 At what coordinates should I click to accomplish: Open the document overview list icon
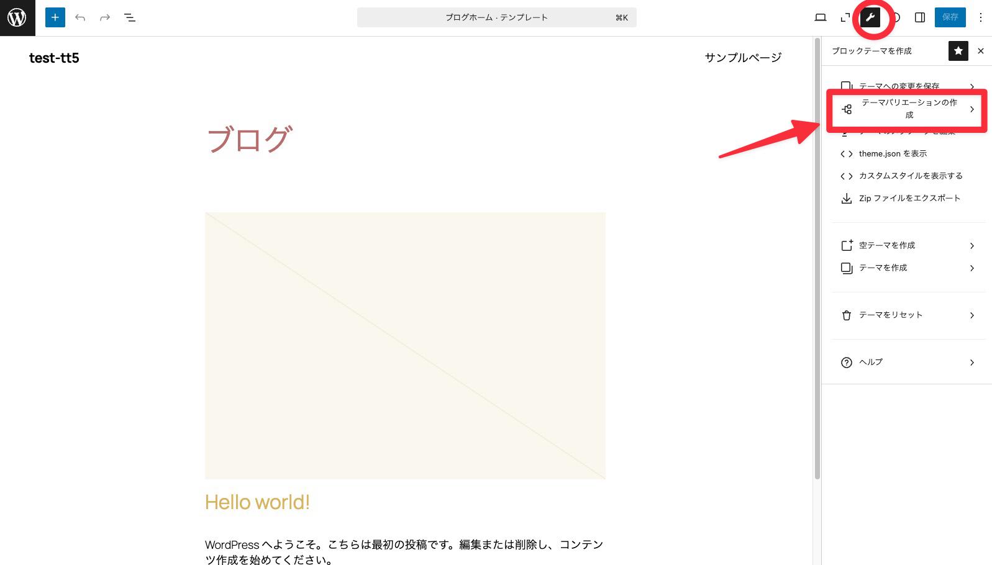coord(130,17)
